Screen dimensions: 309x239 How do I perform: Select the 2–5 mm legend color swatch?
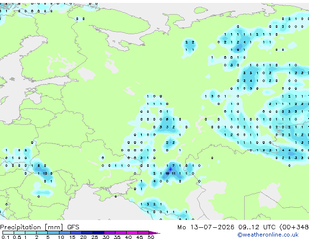point(42,233)
